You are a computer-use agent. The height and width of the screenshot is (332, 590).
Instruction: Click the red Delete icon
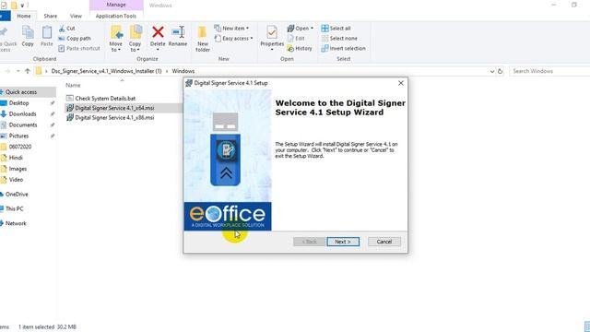point(158,32)
